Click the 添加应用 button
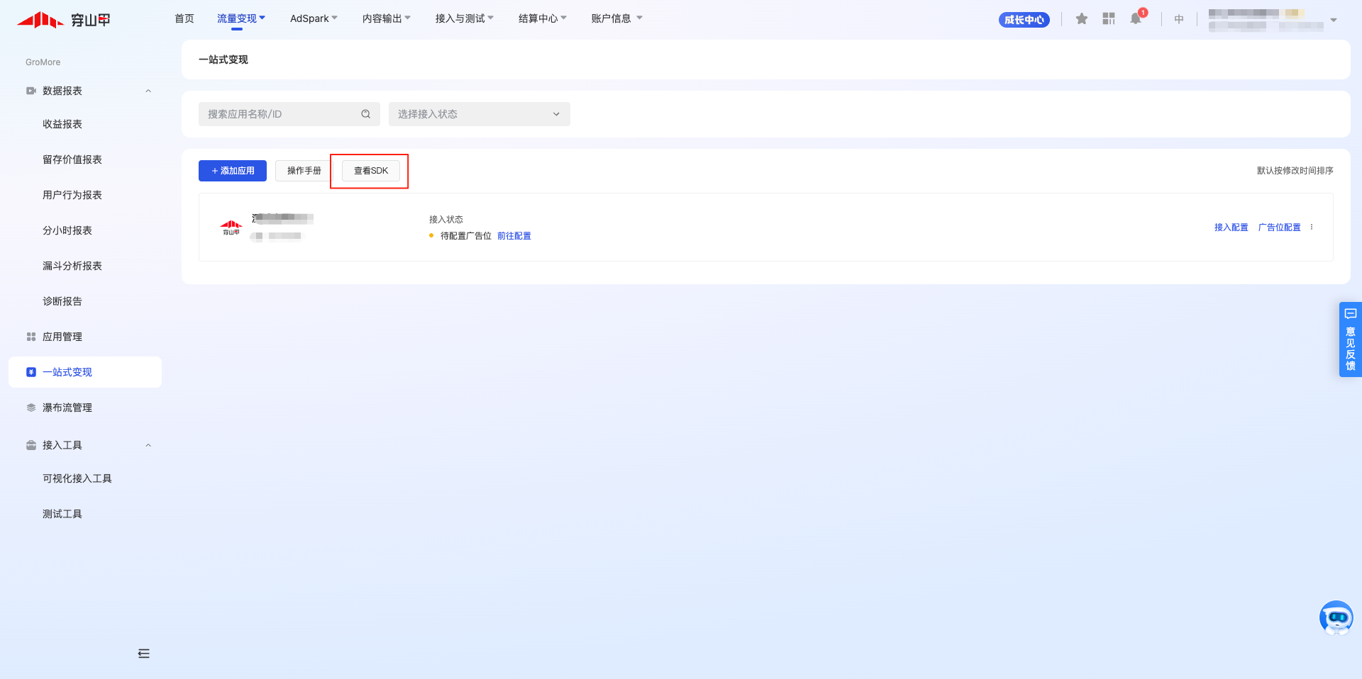The width and height of the screenshot is (1362, 679). tap(233, 171)
